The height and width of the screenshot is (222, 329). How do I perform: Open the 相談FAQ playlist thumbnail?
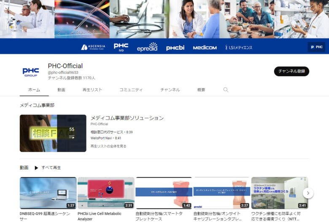click(53, 133)
